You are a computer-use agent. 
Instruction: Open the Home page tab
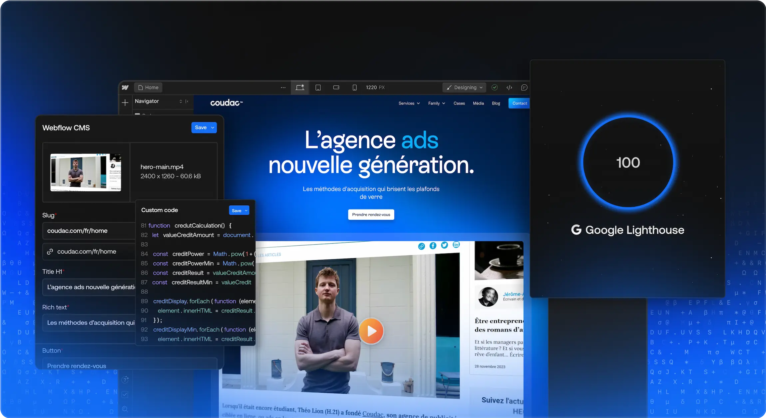click(x=149, y=88)
